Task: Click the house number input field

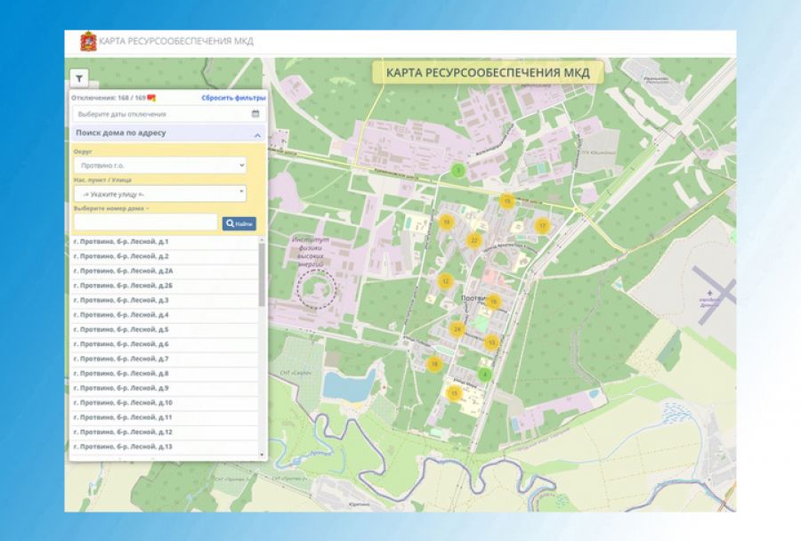Action: (146, 223)
